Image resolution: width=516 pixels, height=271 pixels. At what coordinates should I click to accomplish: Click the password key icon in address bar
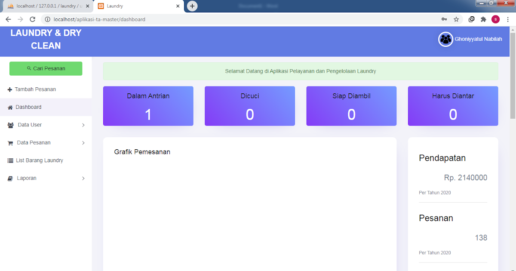click(x=444, y=19)
